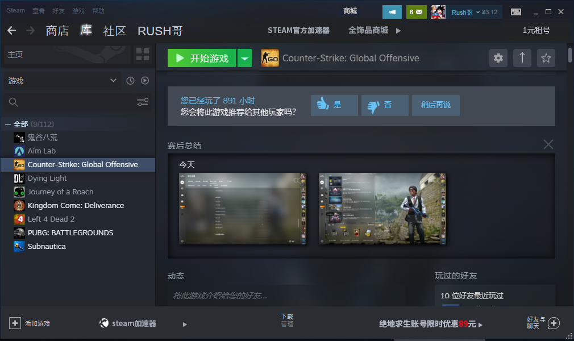Image resolution: width=574 pixels, height=341 pixels.
Task: Go to the 库 tab
Action: click(86, 30)
